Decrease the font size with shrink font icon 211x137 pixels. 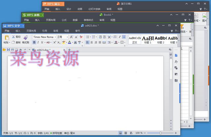76,37
